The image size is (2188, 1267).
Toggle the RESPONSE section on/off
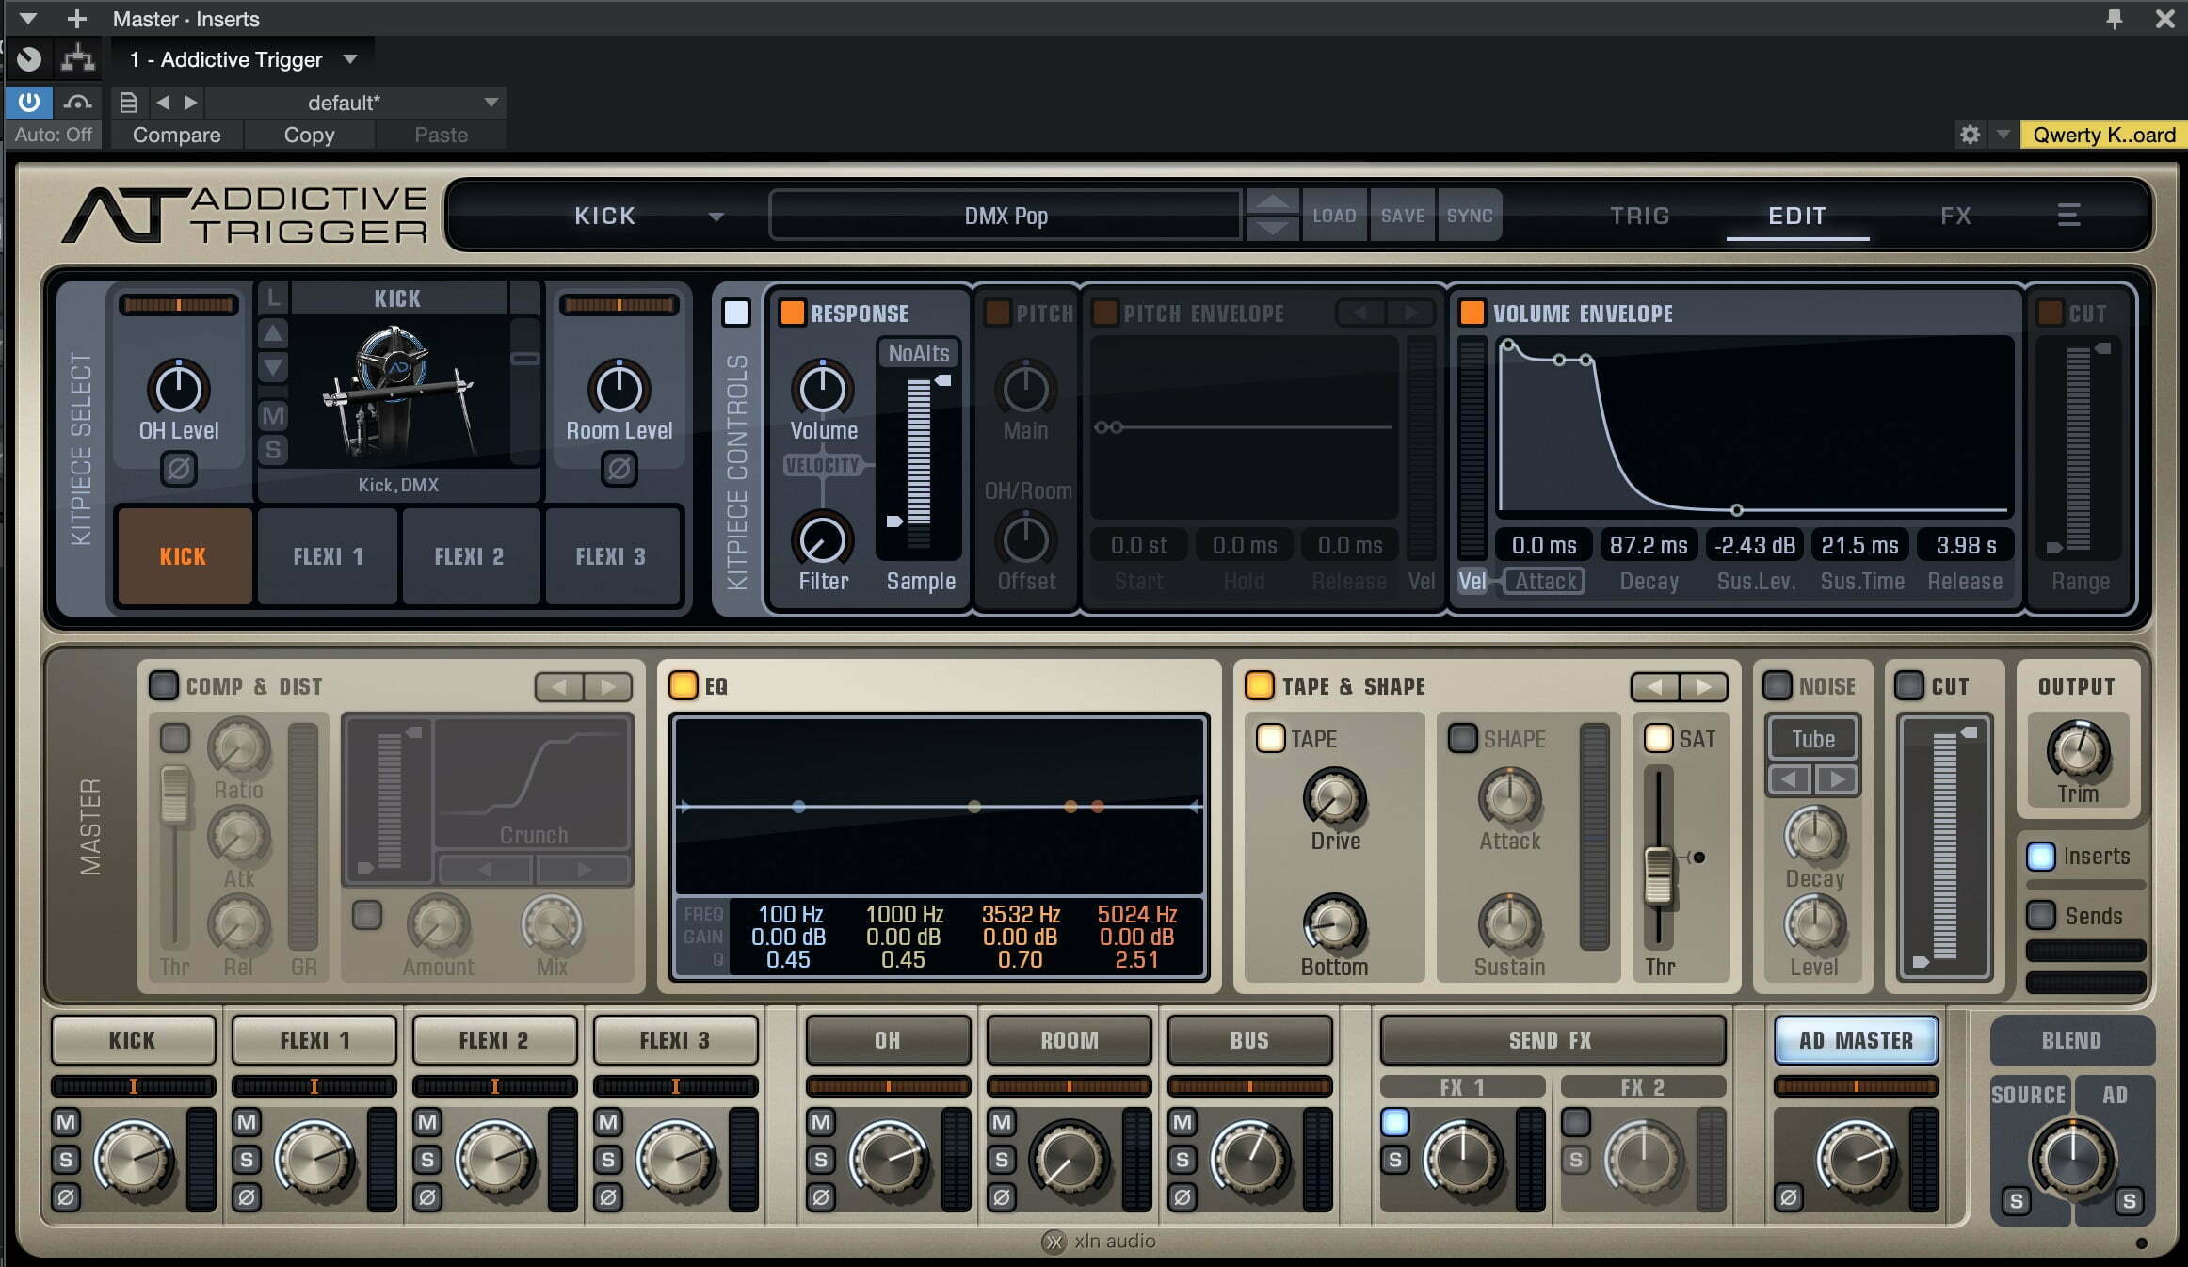[793, 313]
